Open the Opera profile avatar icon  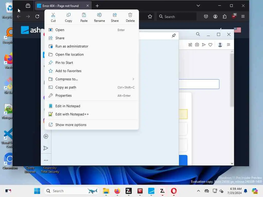point(220,45)
